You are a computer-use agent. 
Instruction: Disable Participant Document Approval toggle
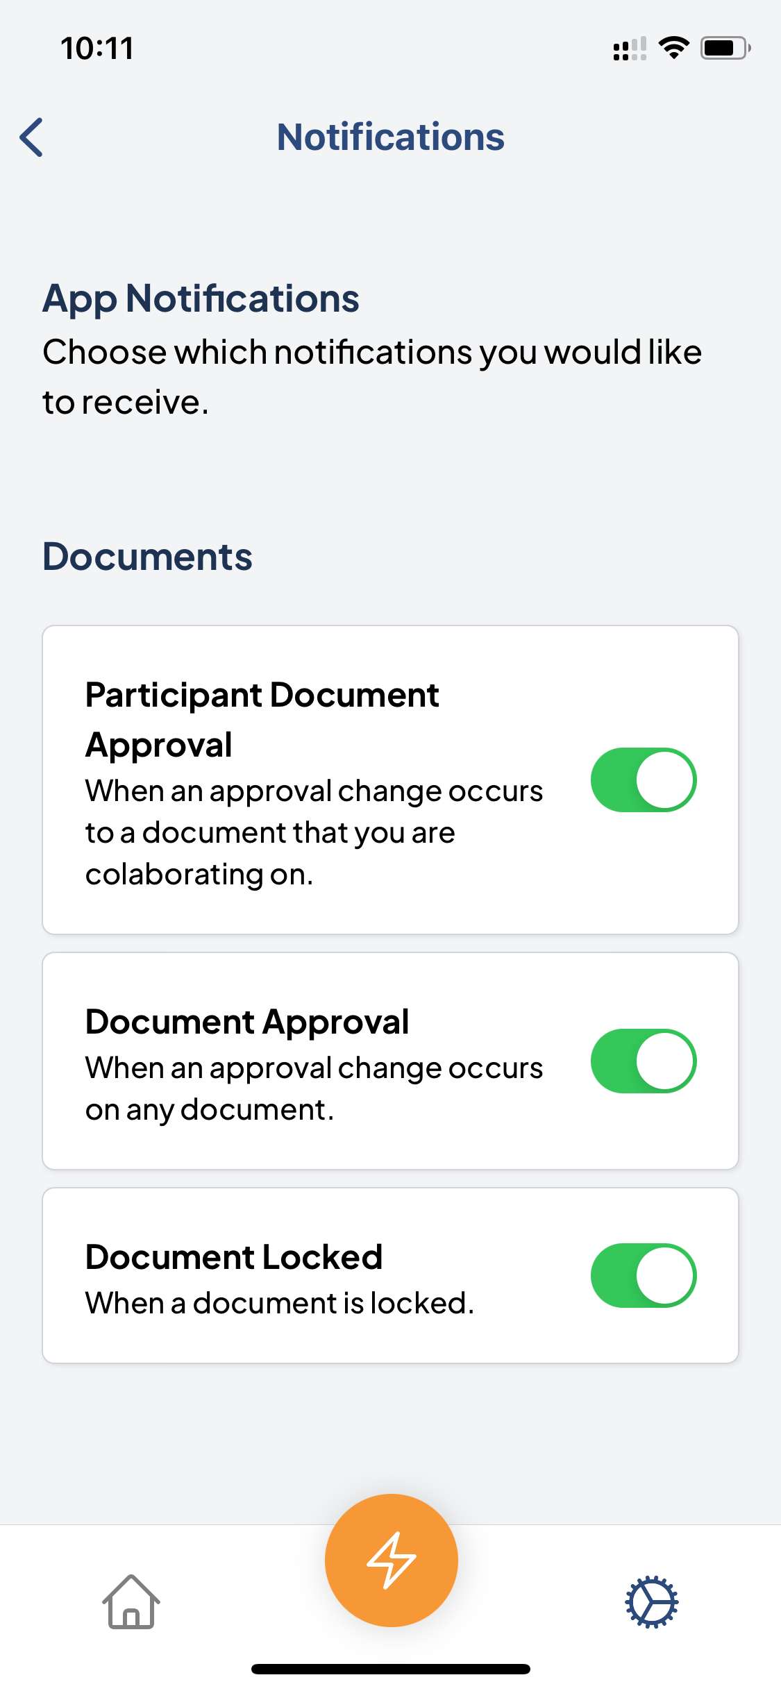click(x=644, y=780)
